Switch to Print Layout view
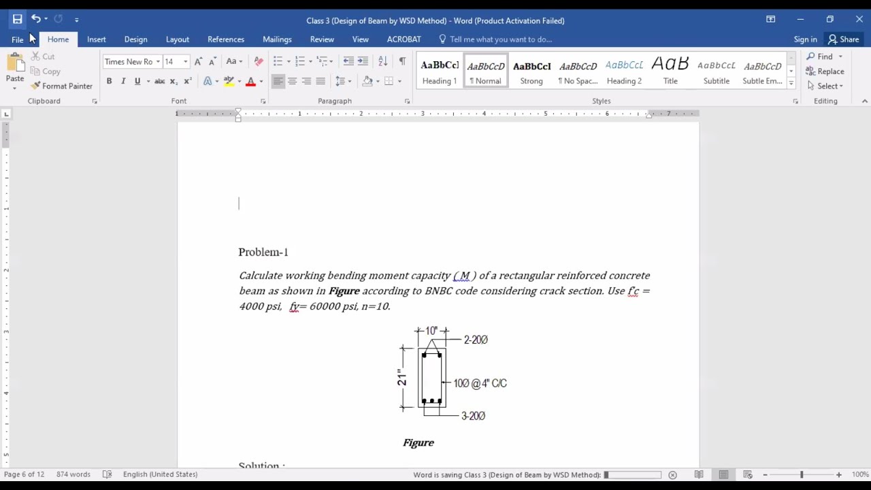 coord(723,474)
